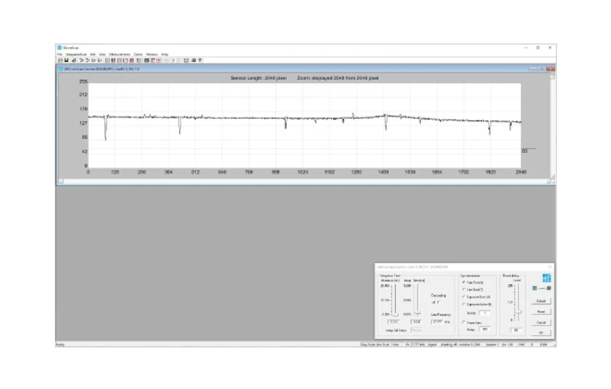Screen dimensions: 611x389
Task: Click the Reset button in camera control
Action: click(541, 312)
